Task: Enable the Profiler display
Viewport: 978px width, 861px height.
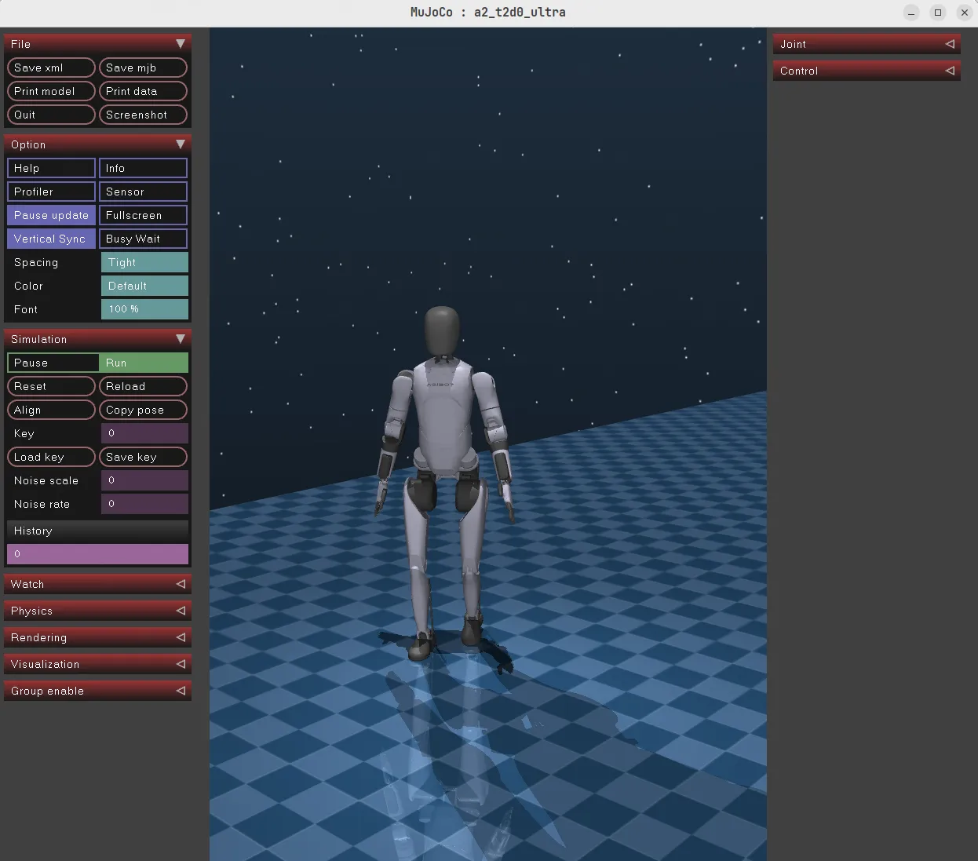Action: (51, 192)
